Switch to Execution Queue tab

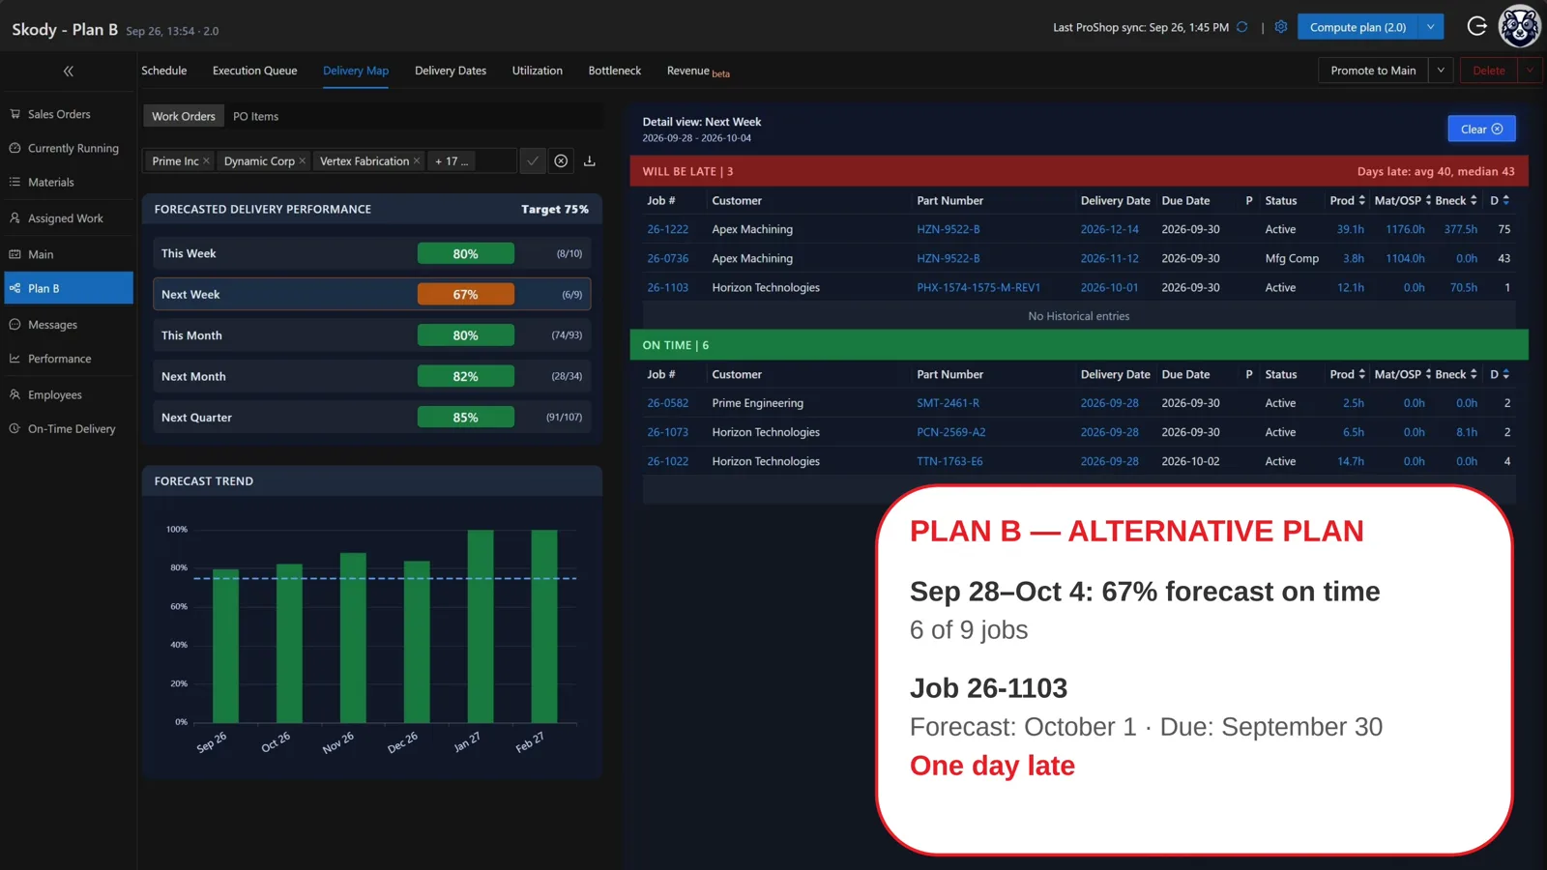click(x=255, y=71)
